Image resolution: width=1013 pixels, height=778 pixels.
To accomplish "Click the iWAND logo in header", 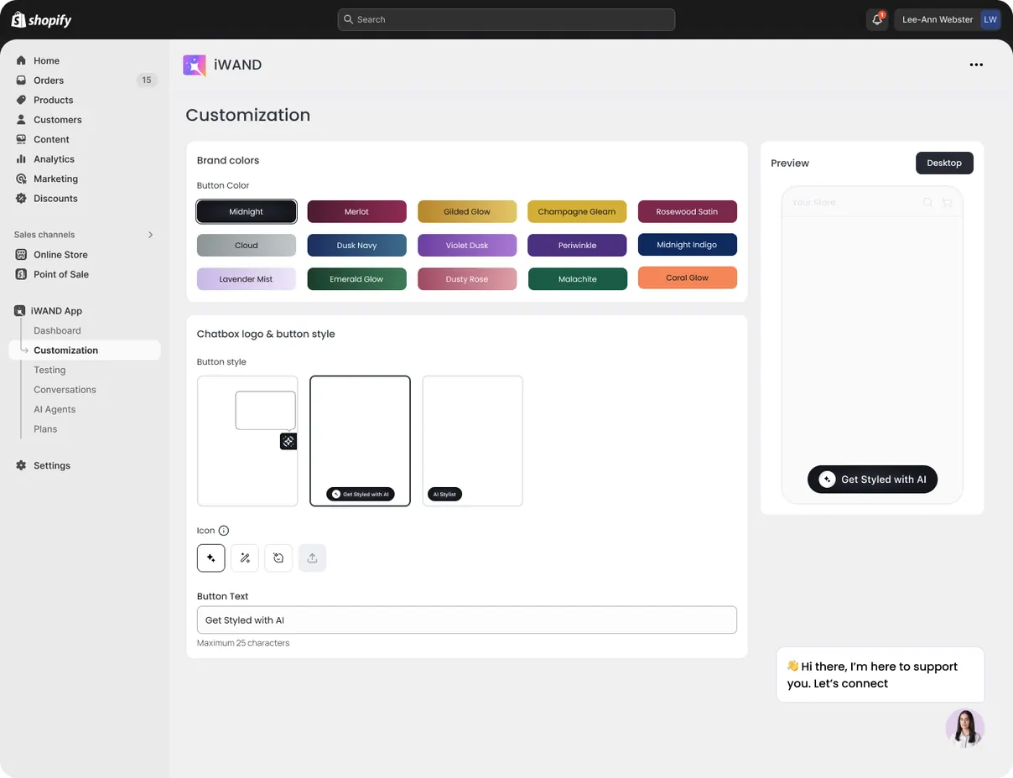I will 195,65.
